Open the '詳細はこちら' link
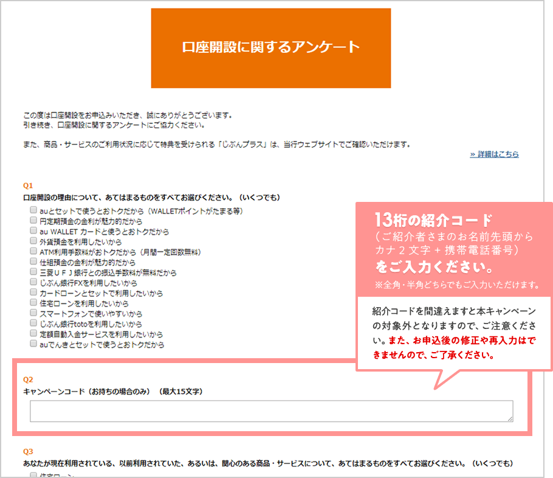 (494, 154)
